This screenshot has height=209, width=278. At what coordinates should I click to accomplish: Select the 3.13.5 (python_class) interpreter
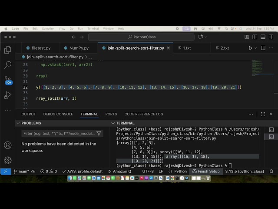pos(245,171)
